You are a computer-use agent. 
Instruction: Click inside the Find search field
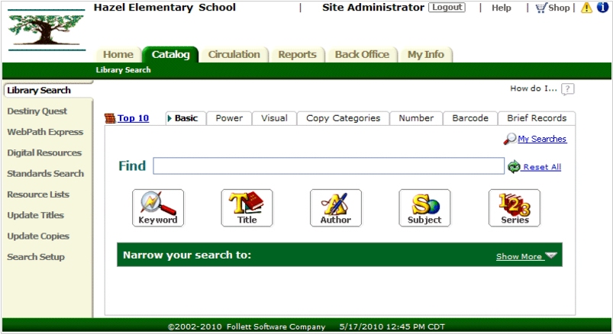328,166
